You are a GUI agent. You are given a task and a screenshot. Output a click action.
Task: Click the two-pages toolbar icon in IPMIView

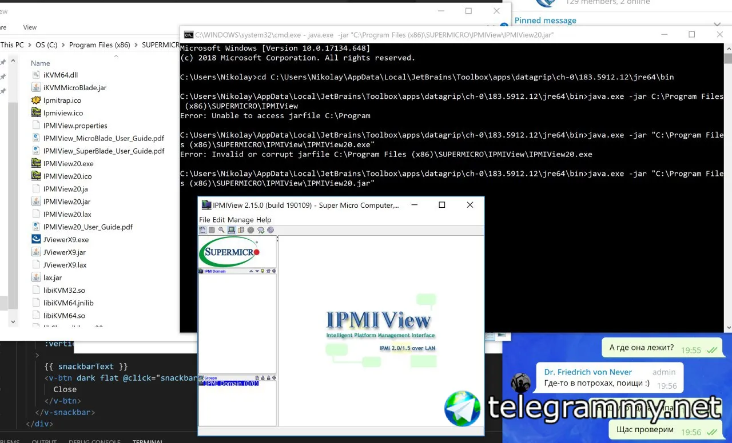pyautogui.click(x=241, y=230)
